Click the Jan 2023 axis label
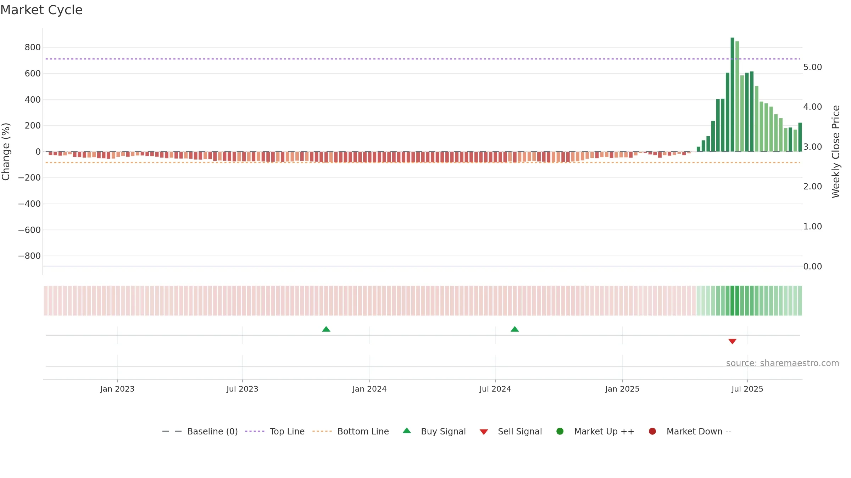Screen dimensions: 851x478 (117, 389)
